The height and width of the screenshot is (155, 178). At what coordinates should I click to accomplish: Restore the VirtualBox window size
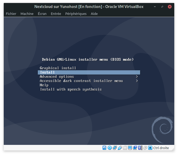click(162, 7)
